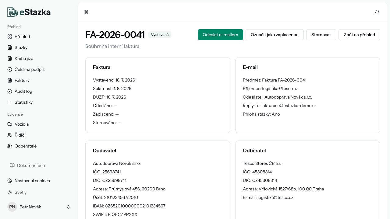The image size is (390, 219).
Task: Click supplier DIČ: CZ25698741
Action: click(110, 180)
